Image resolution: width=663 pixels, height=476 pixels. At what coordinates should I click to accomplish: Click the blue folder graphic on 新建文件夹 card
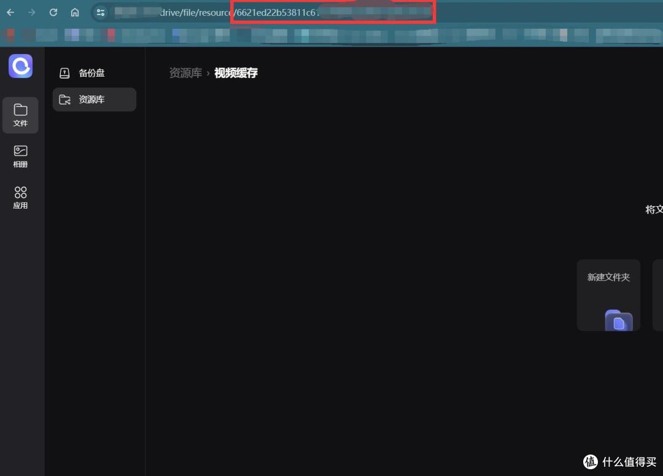click(618, 321)
